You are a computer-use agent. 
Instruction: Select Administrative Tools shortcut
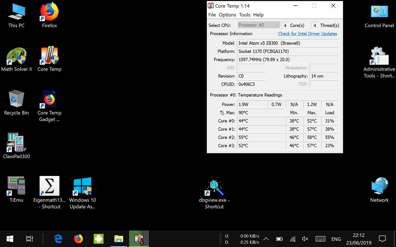(x=379, y=62)
